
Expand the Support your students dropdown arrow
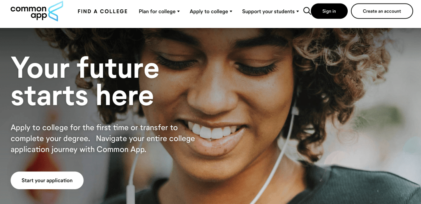point(297,12)
